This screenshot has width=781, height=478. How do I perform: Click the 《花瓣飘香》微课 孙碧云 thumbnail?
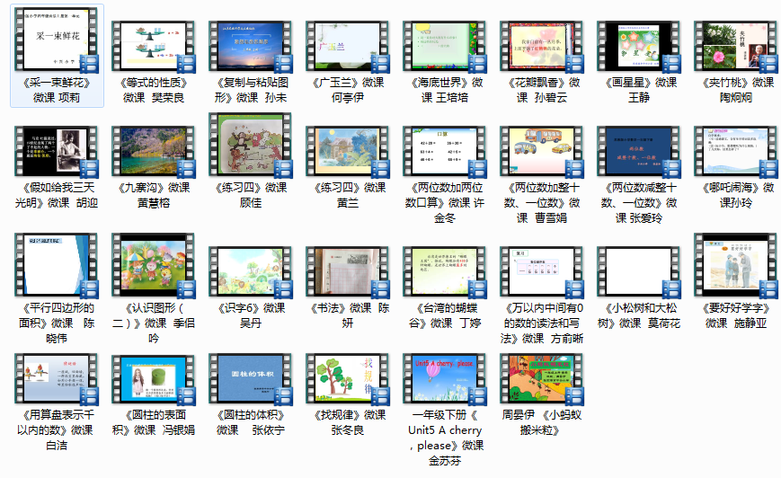[541, 47]
